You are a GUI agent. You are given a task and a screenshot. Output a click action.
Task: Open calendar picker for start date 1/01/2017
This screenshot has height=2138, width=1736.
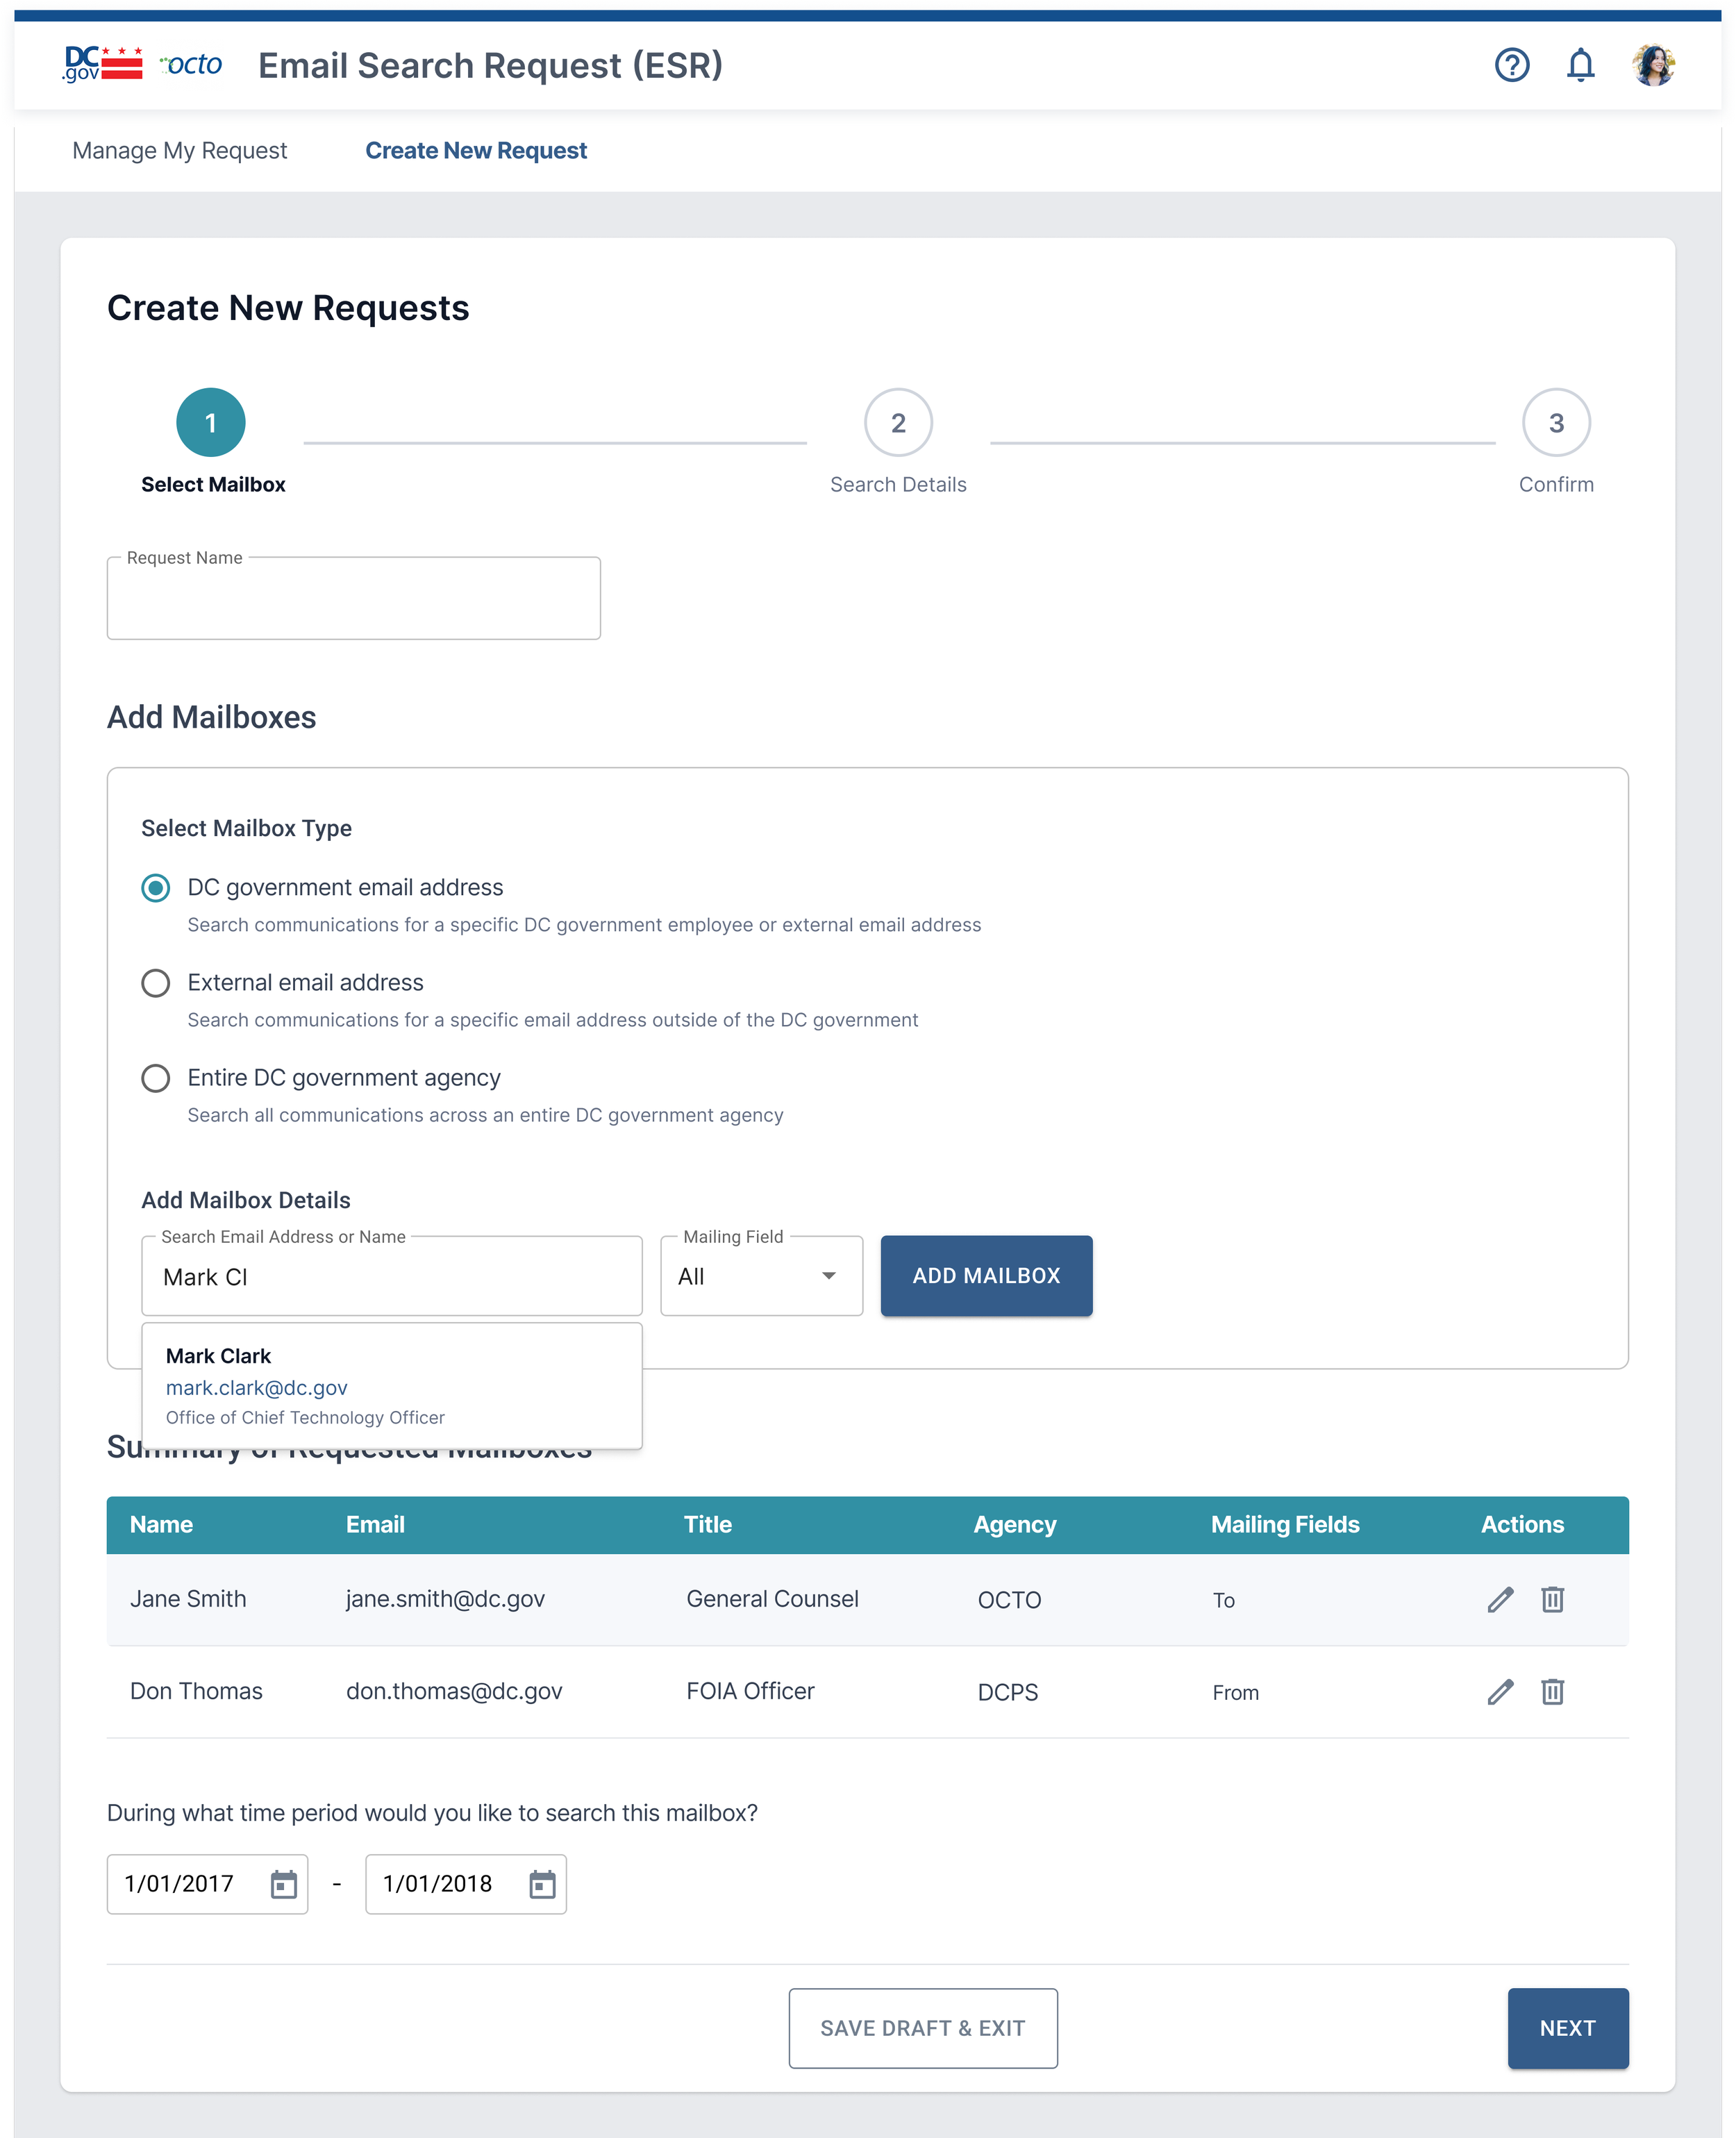pyautogui.click(x=284, y=1884)
